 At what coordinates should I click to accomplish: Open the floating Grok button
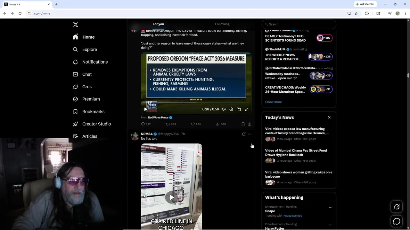(397, 207)
